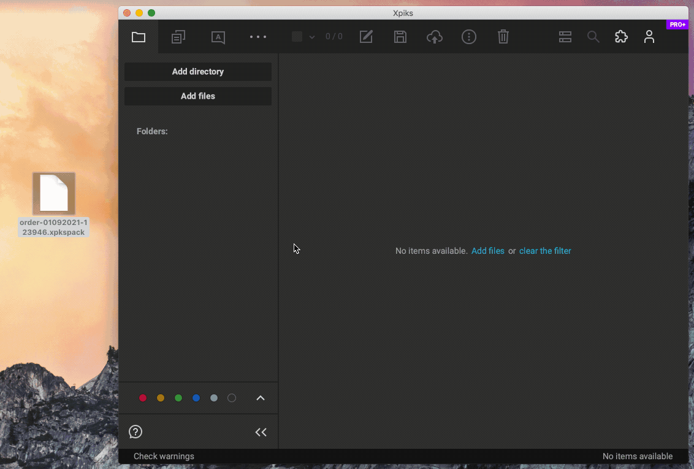The height and width of the screenshot is (469, 694).
Task: Click the info warning circle icon
Action: tap(469, 37)
